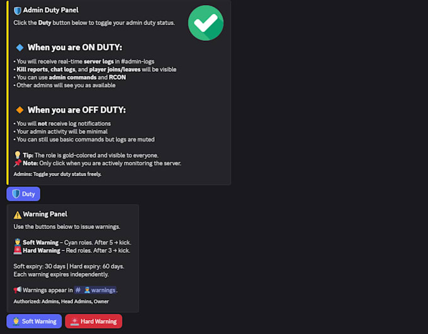Click the shield icon inside Duty button
The height and width of the screenshot is (334, 428).
point(16,194)
